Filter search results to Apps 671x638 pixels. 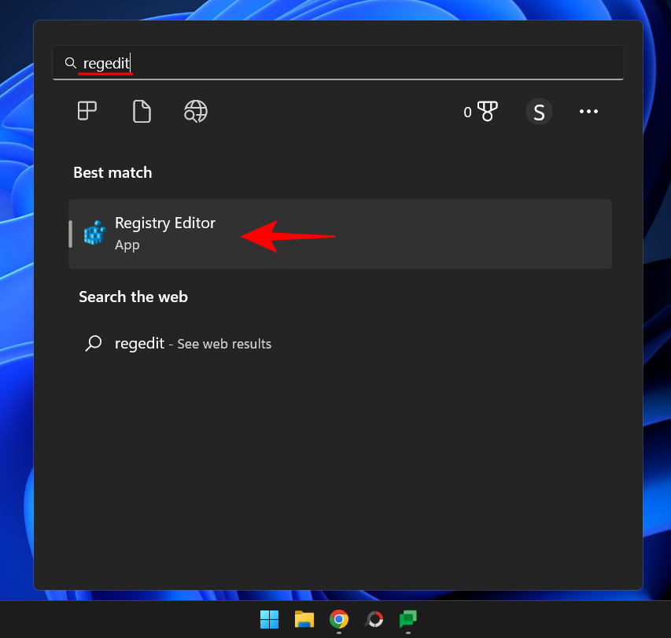click(x=87, y=111)
